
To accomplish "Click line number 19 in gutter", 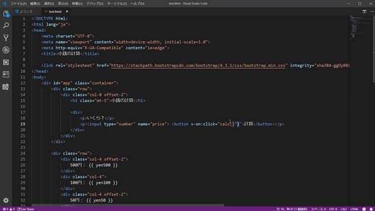I will click(x=23, y=124).
